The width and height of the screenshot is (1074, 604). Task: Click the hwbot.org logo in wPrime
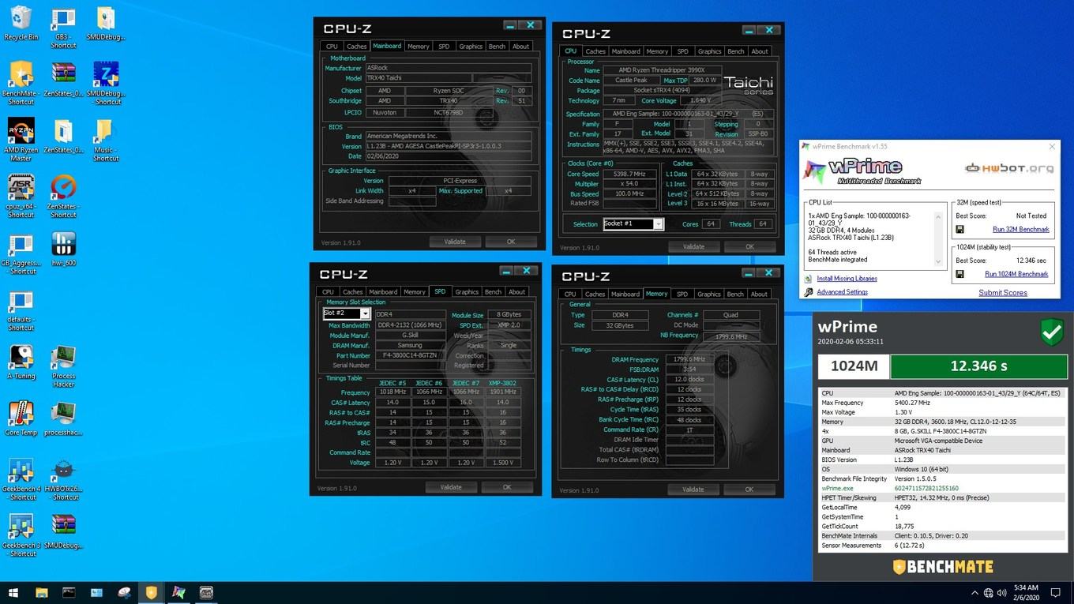tap(1009, 168)
